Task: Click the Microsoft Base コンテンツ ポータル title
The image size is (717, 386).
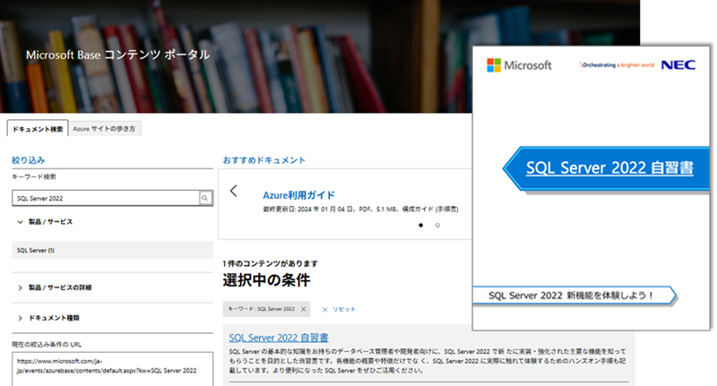Action: 118,56
